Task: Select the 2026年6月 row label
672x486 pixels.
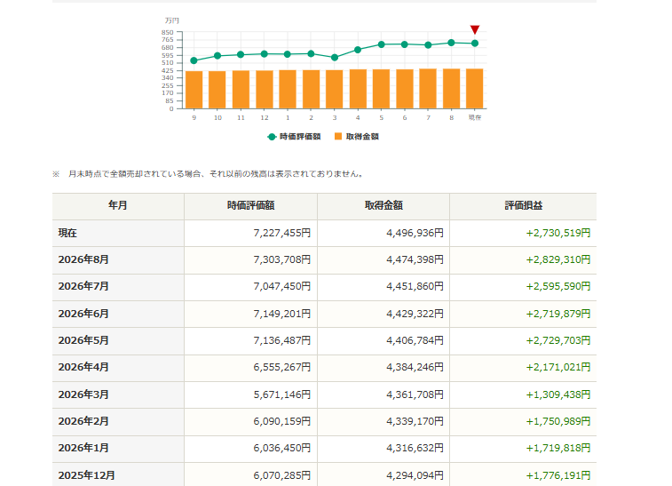Action: click(x=83, y=314)
